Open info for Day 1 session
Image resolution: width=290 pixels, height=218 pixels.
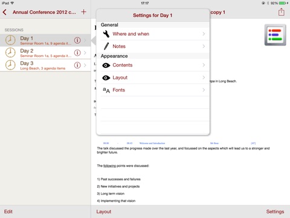coord(77,40)
